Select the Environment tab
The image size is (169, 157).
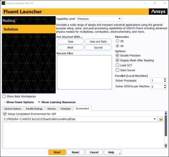coord(82,108)
